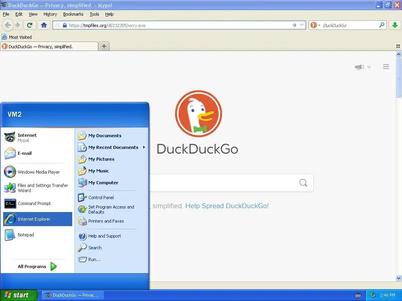Click the system tray network icon

point(373,295)
